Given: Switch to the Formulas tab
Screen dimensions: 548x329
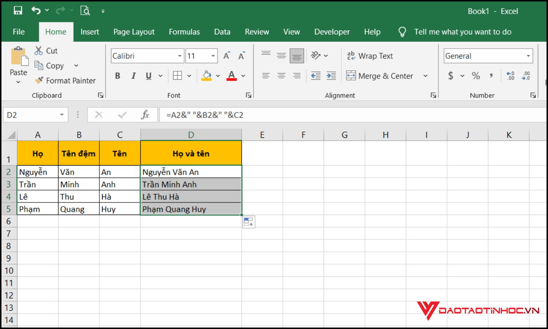Looking at the screenshot, I should click(x=184, y=32).
